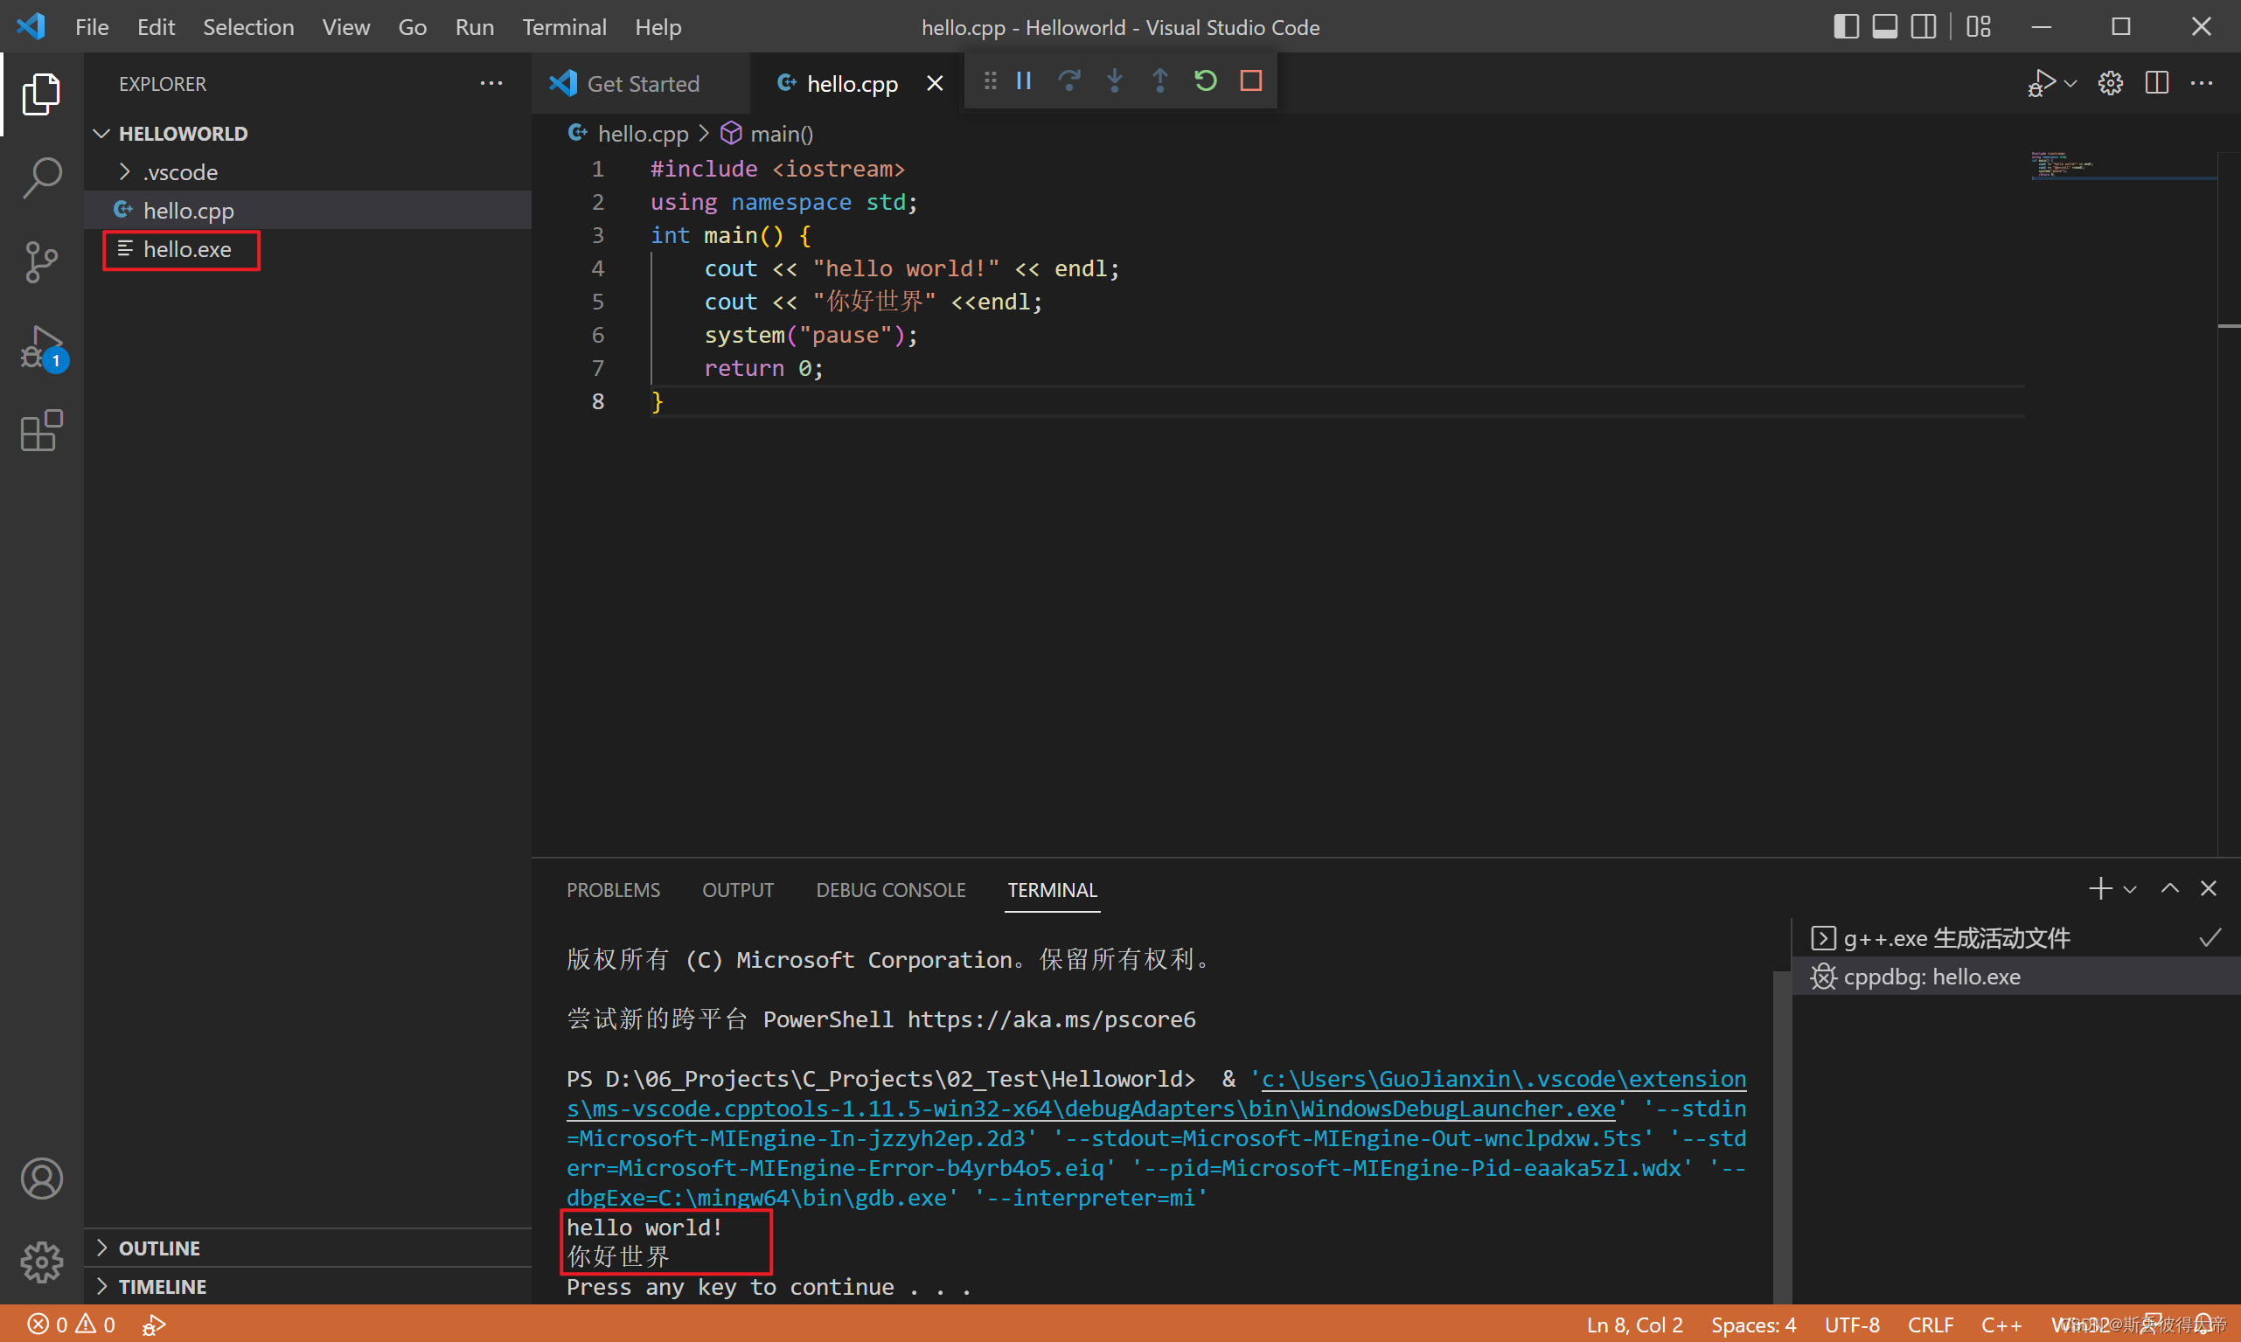Close the hello.cpp editor tab
Image resolution: width=2241 pixels, height=1342 pixels.
[x=935, y=83]
